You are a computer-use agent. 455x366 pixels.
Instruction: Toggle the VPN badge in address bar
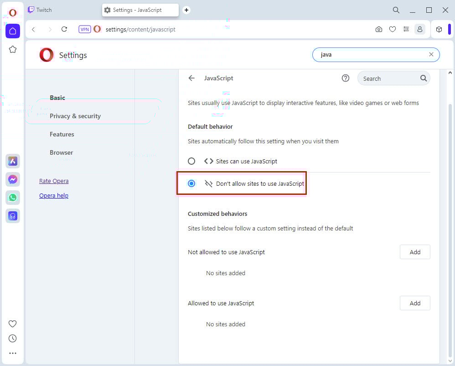click(85, 29)
